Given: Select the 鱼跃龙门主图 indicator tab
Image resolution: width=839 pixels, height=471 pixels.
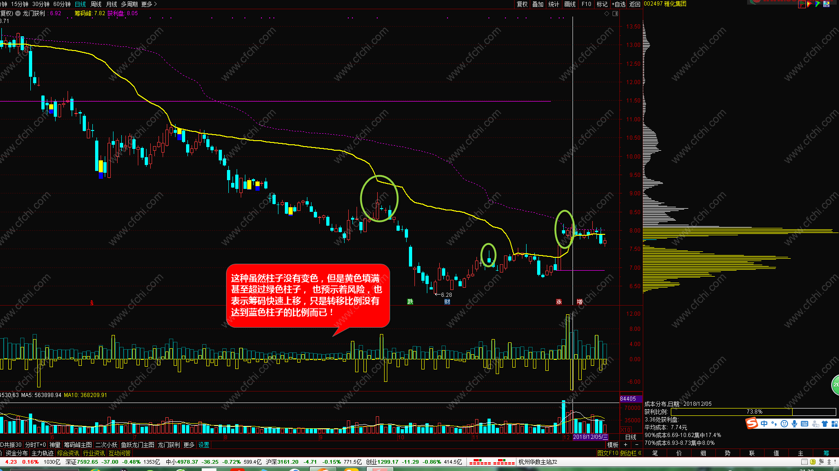Looking at the screenshot, I should point(137,445).
